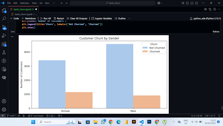Open the Edit menu
Screen dimensions: 223x126
point(15,3)
